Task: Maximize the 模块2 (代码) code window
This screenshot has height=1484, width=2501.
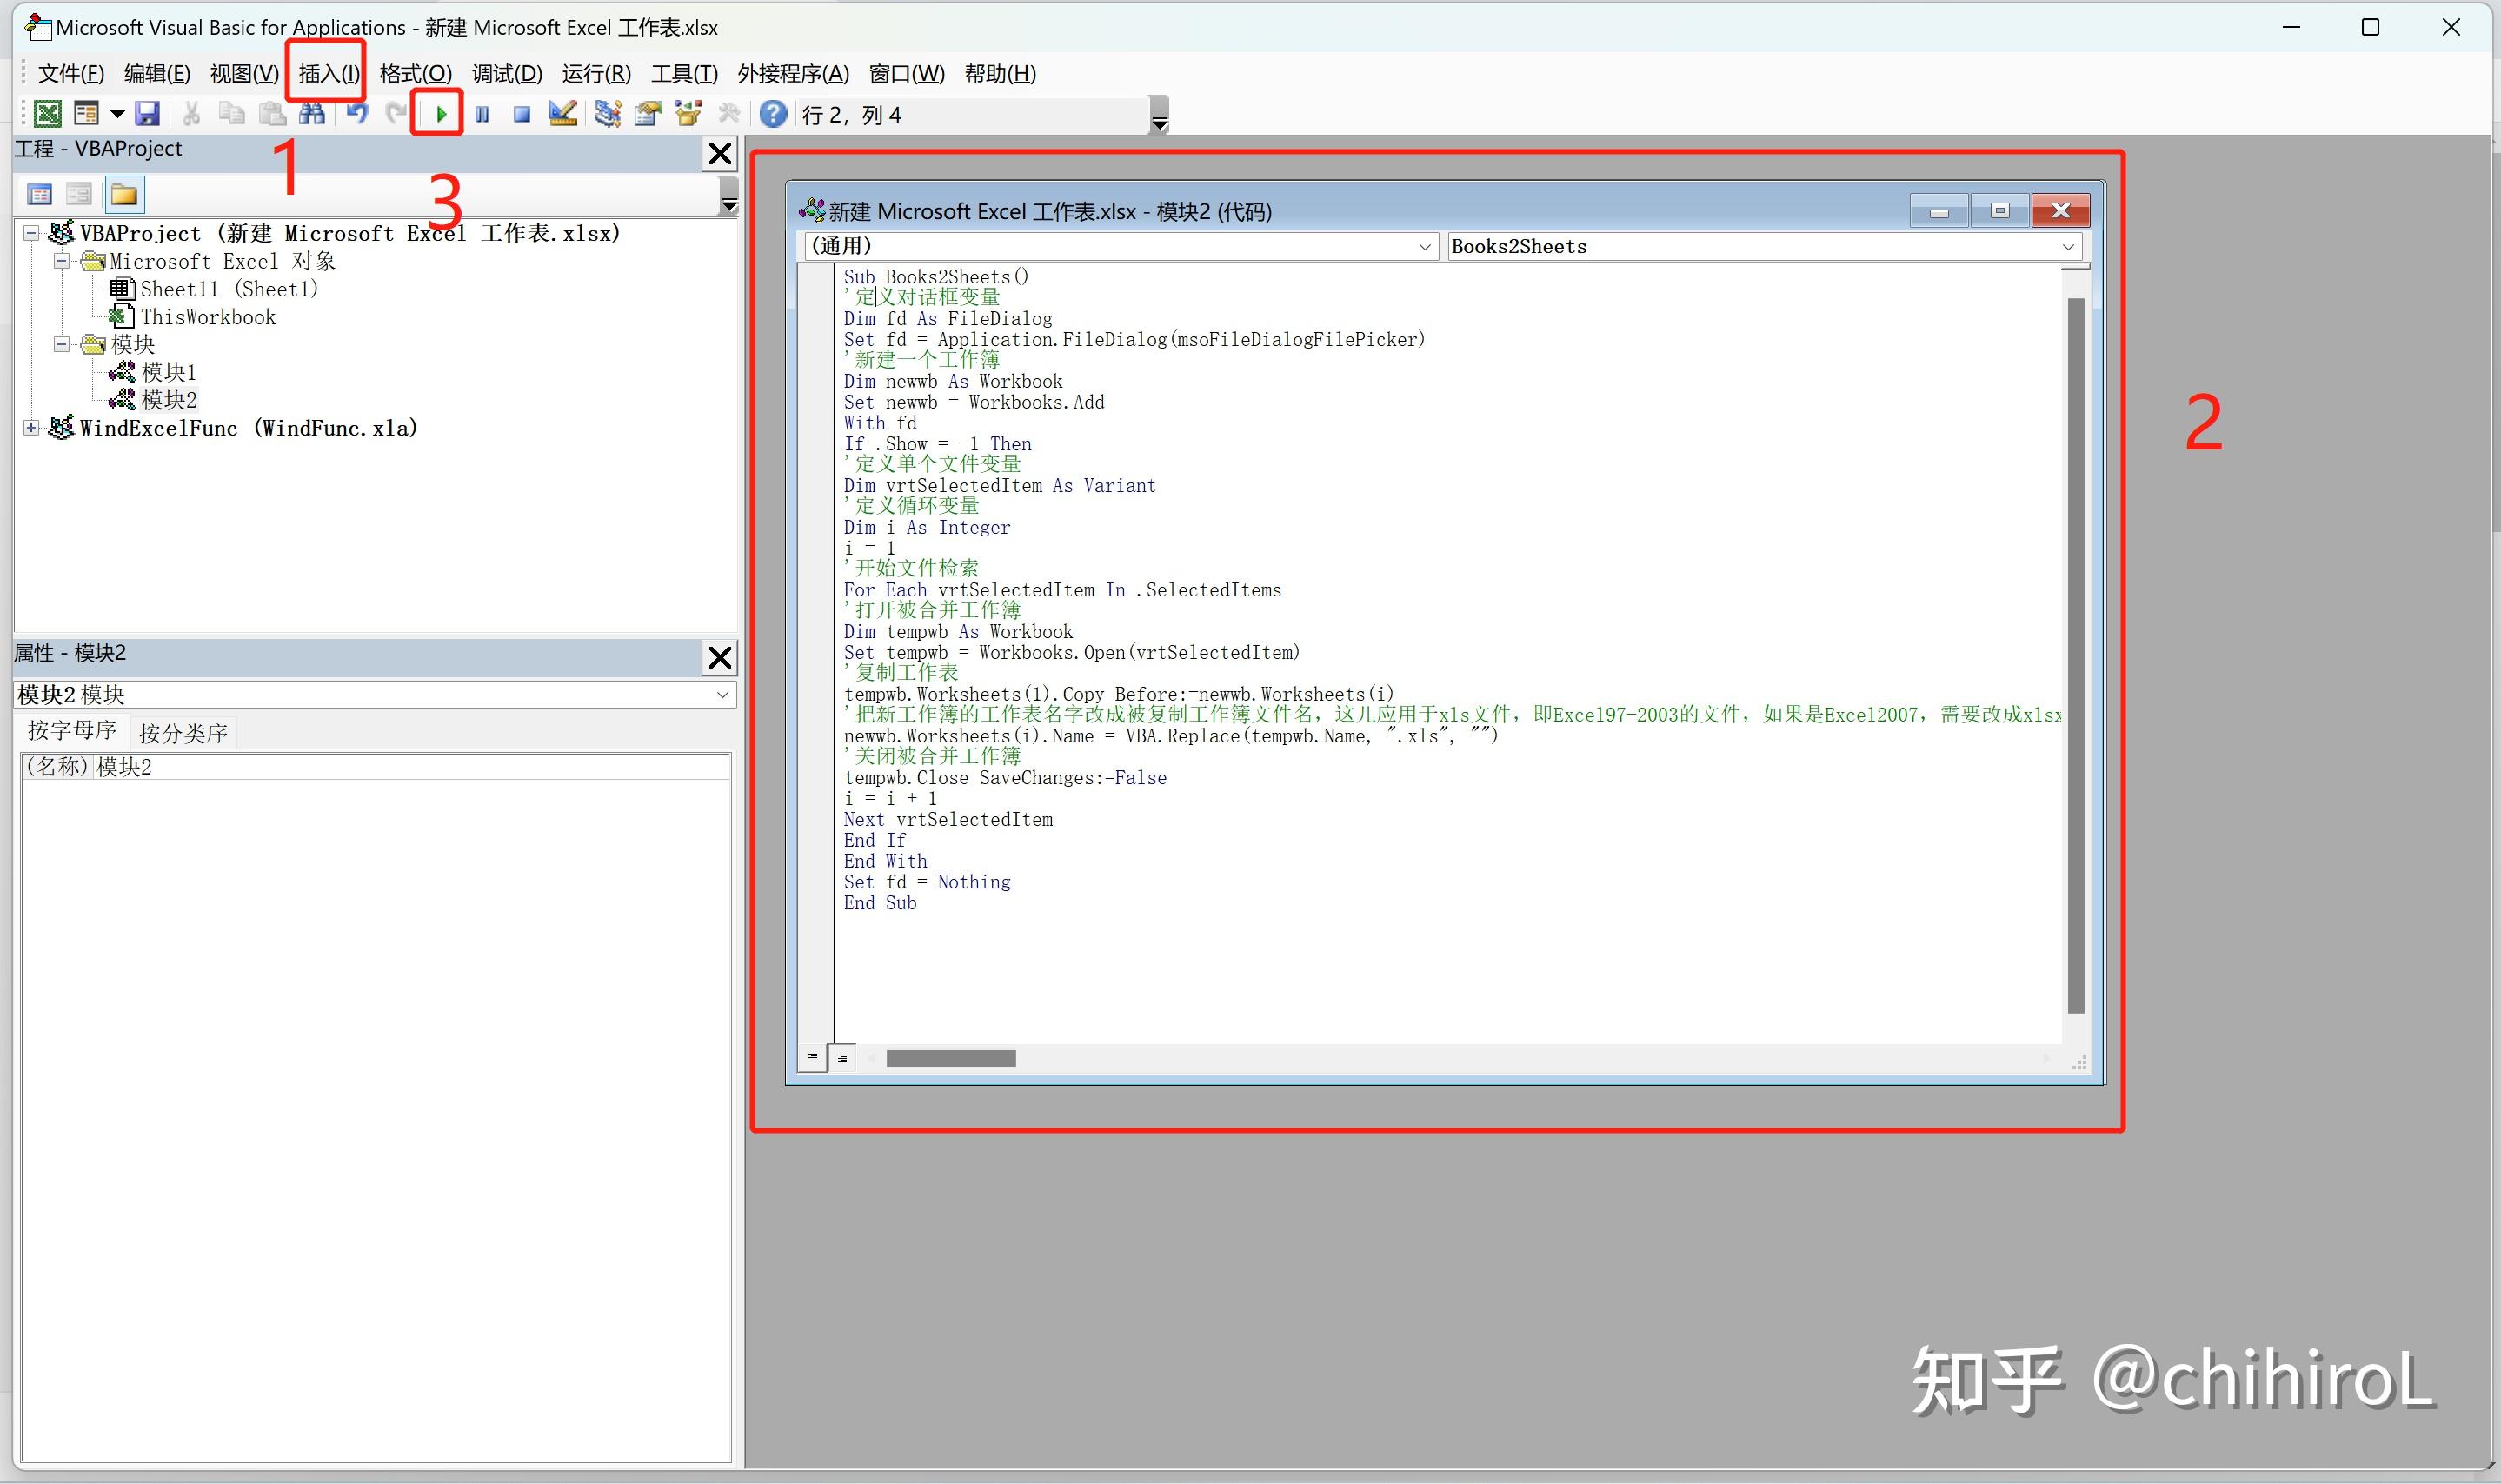Action: point(2000,210)
